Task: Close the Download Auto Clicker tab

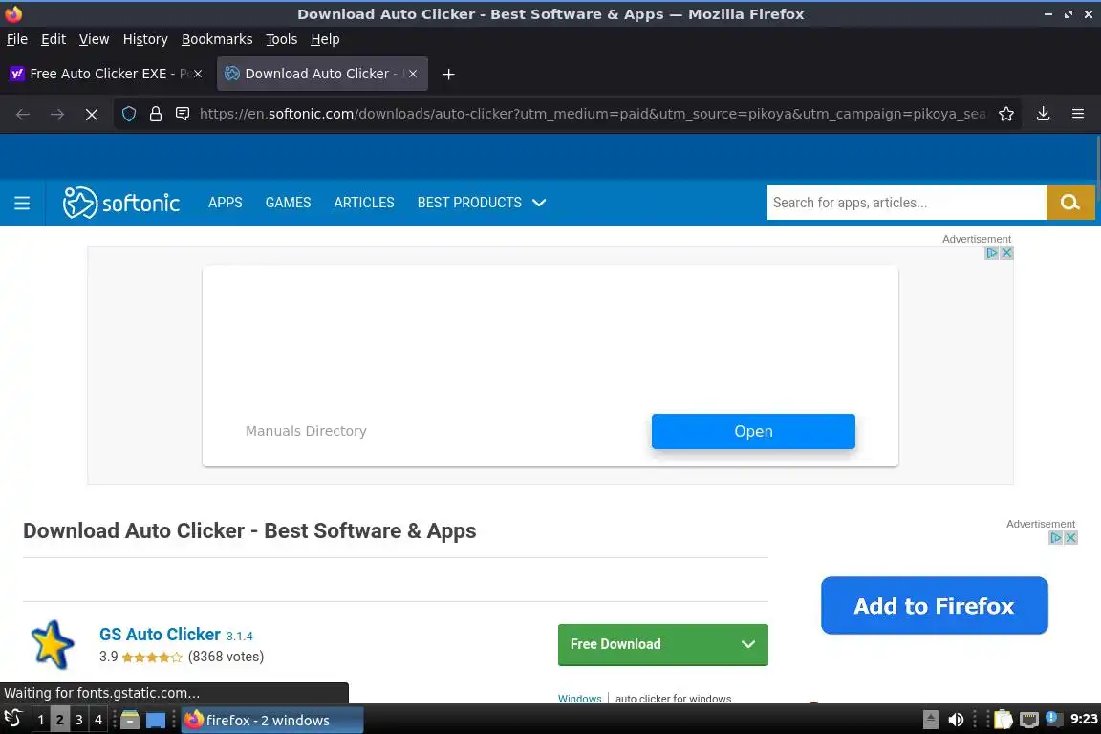Action: pos(413,74)
